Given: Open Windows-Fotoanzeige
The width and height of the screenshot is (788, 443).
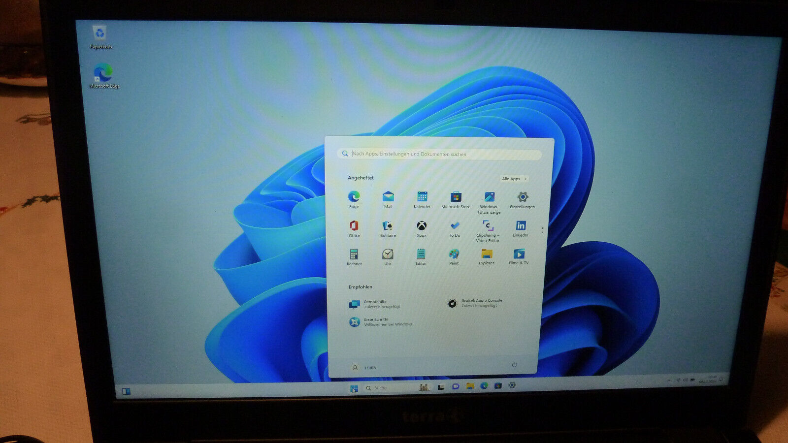Looking at the screenshot, I should [x=489, y=202].
